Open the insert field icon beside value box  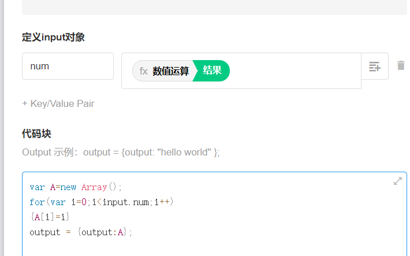point(375,66)
